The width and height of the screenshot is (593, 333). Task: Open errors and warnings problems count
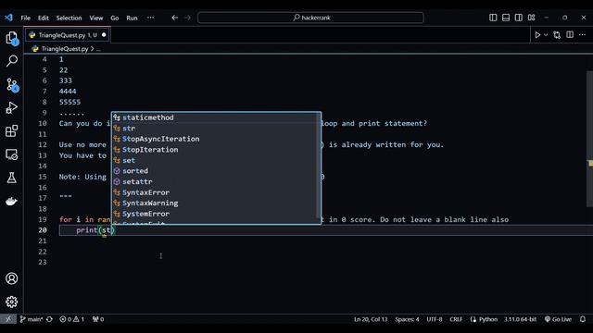click(72, 319)
